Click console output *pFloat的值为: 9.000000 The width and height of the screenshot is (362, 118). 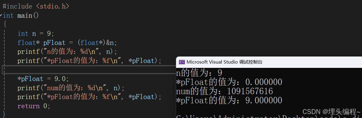coord(229,100)
